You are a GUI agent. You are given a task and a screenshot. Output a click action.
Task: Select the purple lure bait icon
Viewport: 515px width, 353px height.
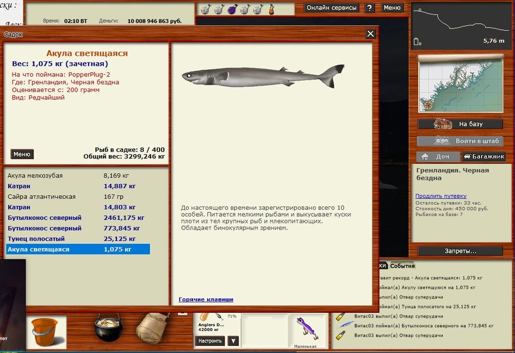307,329
